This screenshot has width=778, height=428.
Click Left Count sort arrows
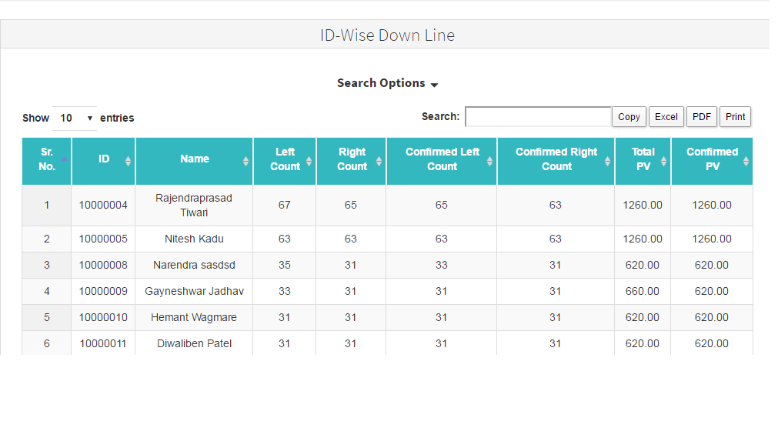(309, 161)
